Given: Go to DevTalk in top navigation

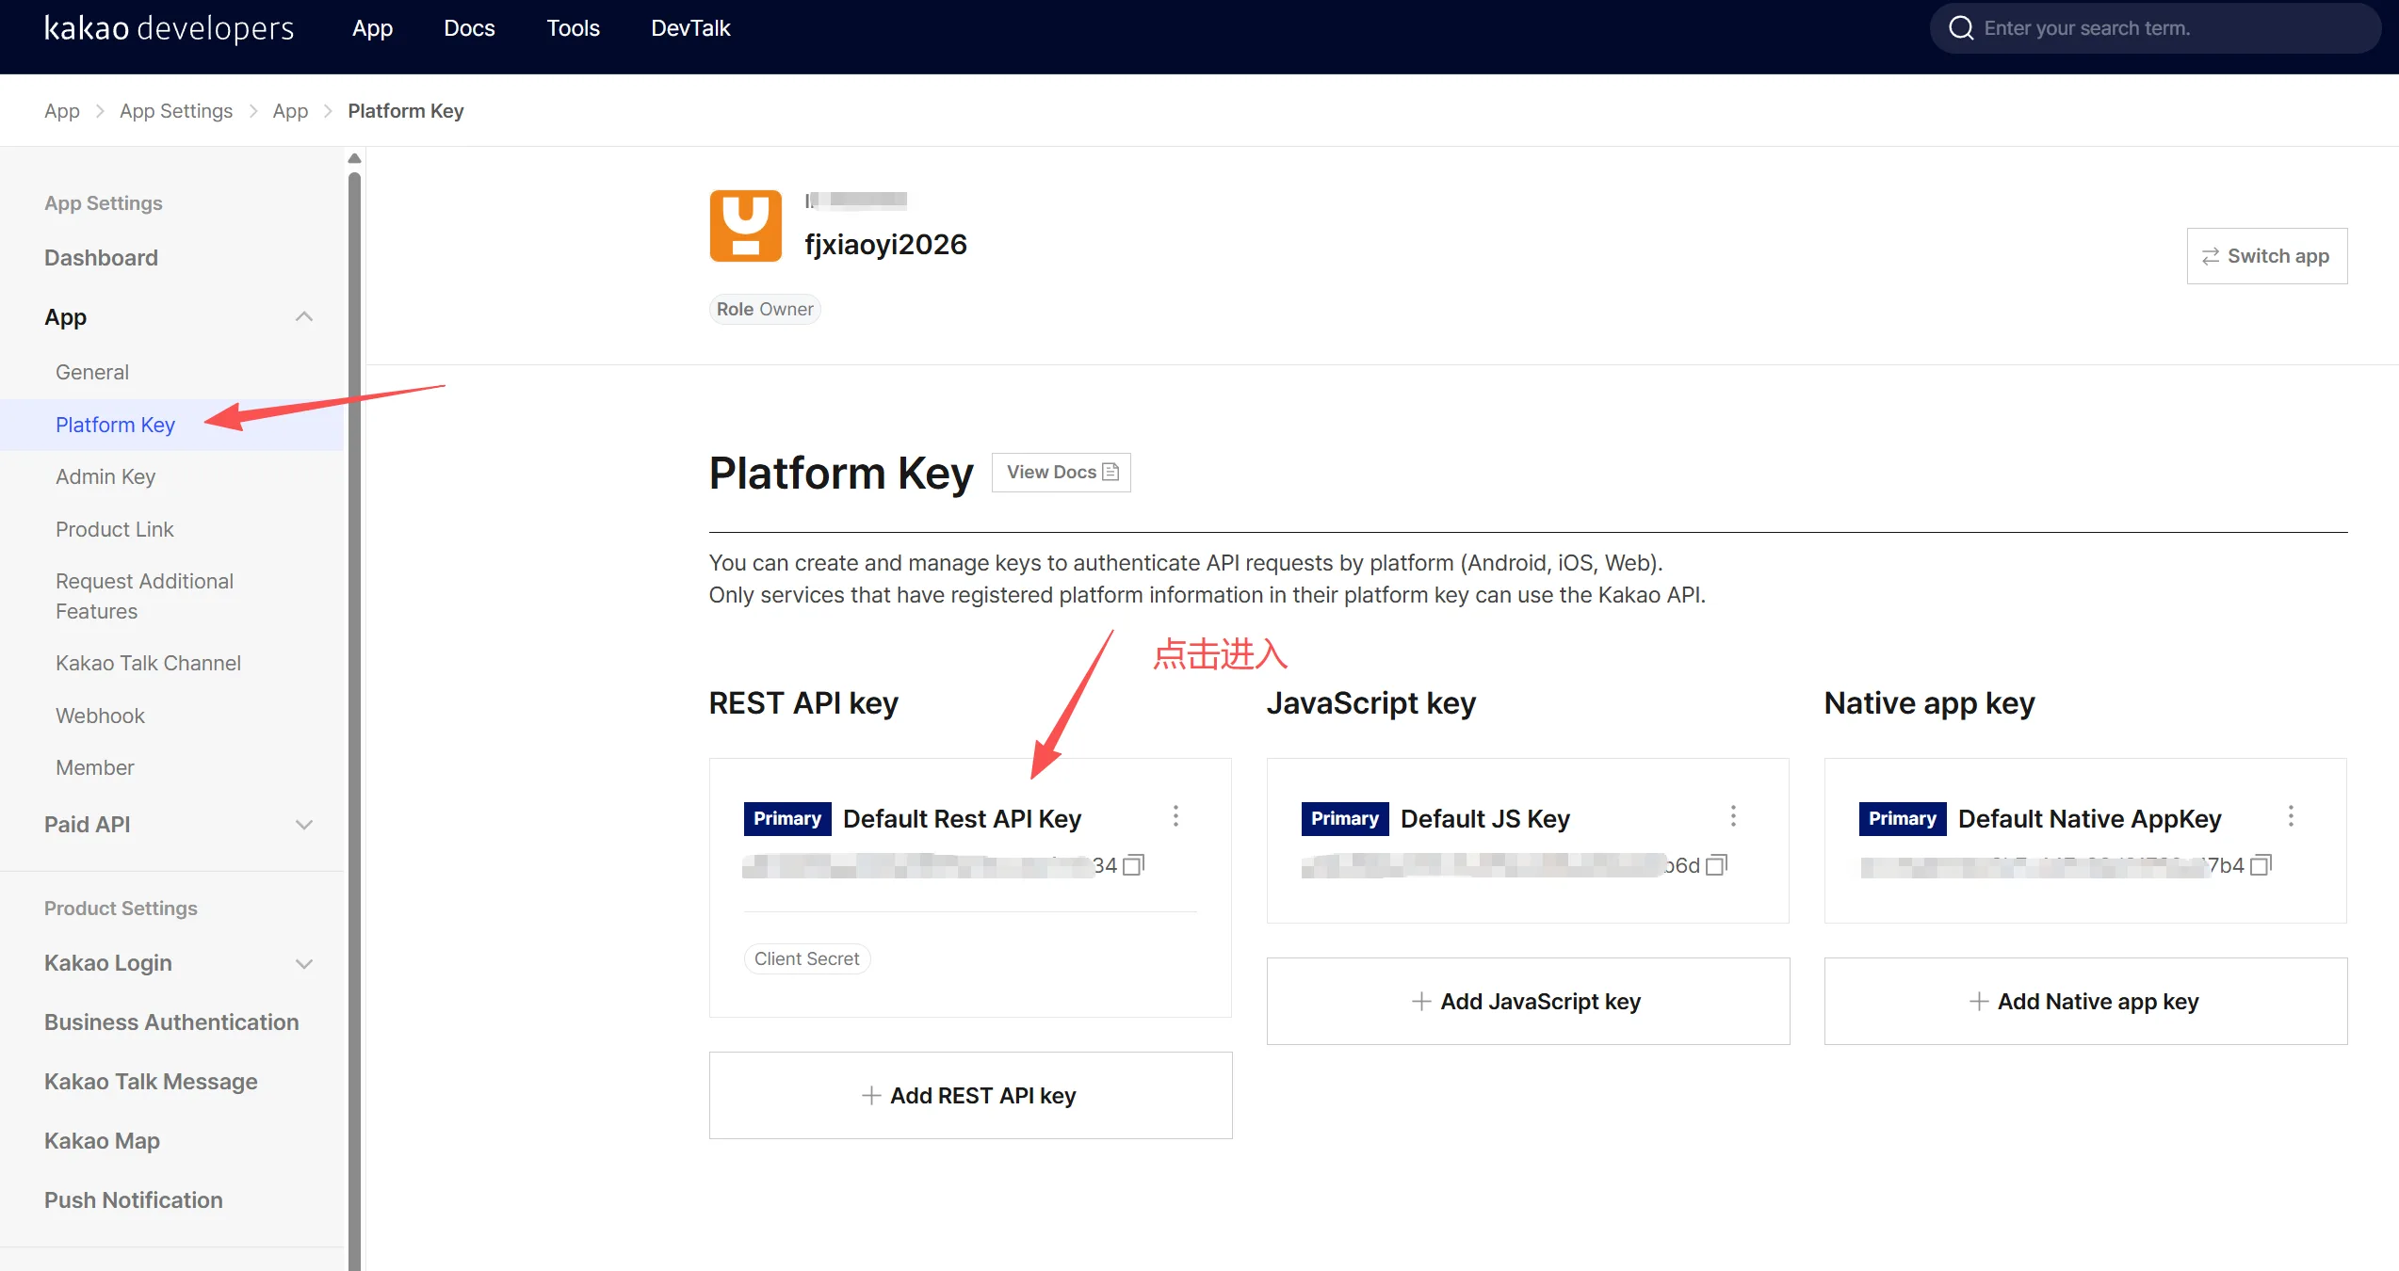Looking at the screenshot, I should click(x=690, y=28).
